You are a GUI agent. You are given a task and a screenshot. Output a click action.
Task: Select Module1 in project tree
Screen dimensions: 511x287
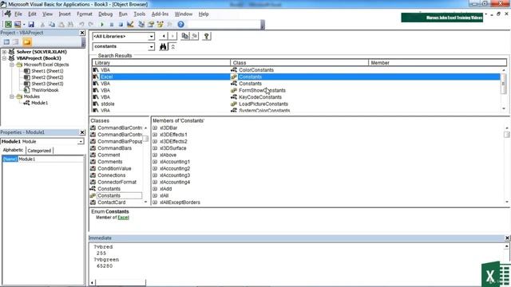[39, 103]
